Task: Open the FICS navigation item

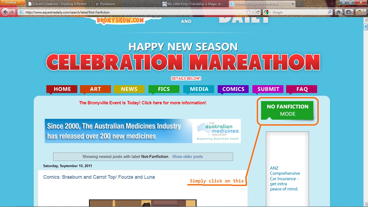Action: click(x=164, y=89)
